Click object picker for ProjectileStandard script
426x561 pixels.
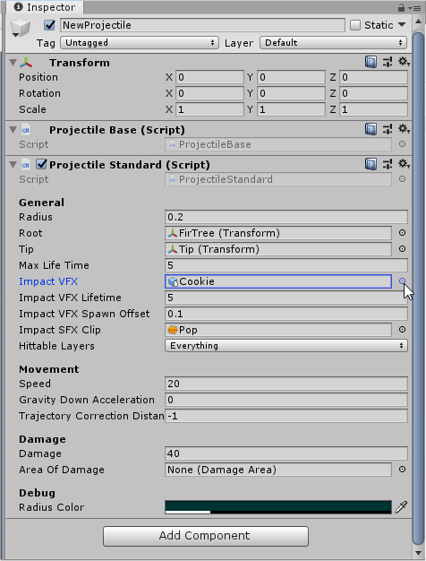pyautogui.click(x=402, y=179)
